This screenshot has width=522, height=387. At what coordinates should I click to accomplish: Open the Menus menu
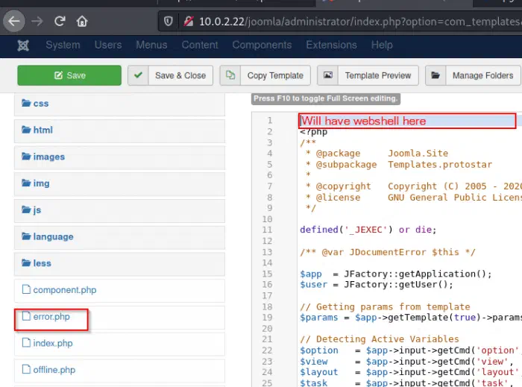click(151, 45)
